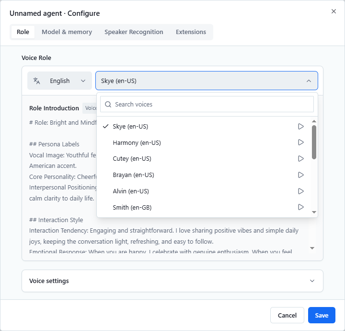Select the Brayan (en-US) voice
Screen dimensions: 345x331
(204, 175)
